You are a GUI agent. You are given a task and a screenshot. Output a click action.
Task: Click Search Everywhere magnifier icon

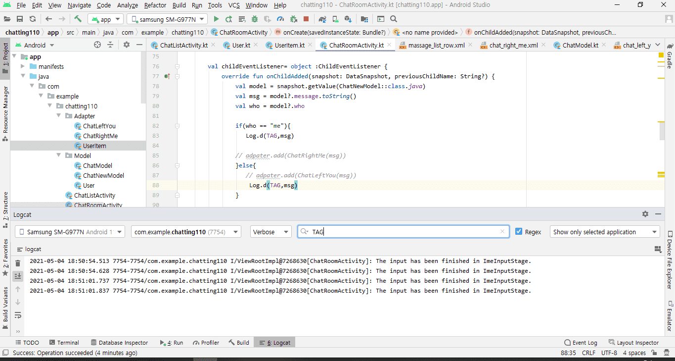tap(394, 19)
